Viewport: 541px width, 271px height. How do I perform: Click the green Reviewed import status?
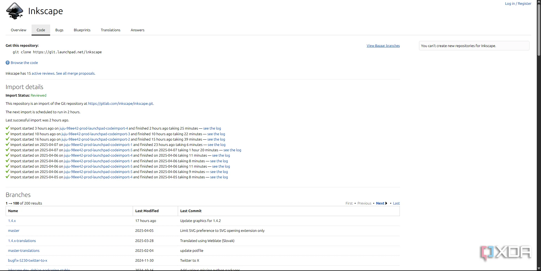39,95
